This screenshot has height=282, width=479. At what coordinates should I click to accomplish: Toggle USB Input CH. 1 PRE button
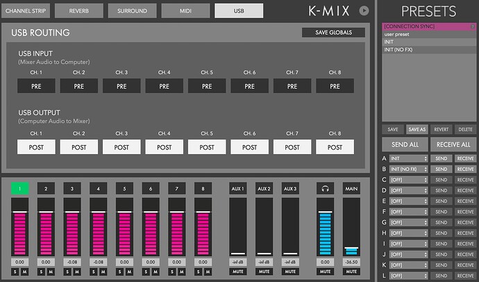click(x=36, y=86)
